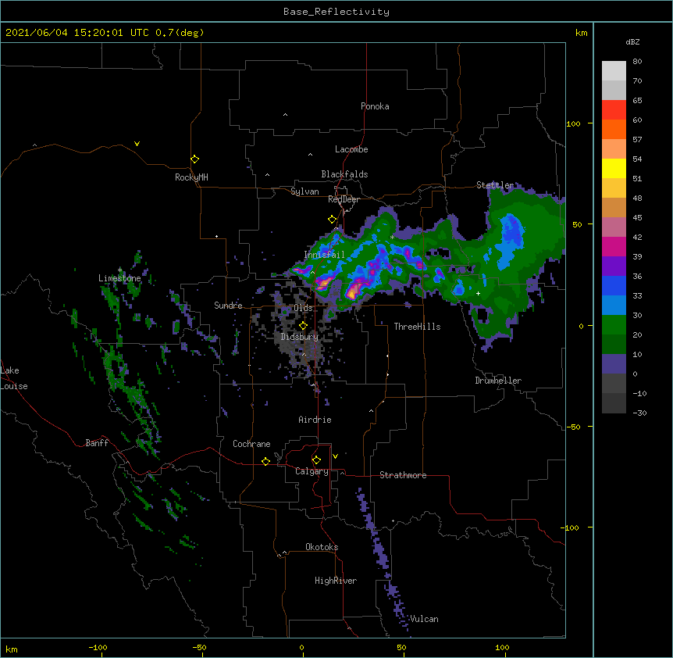Select the Didsbury label
The height and width of the screenshot is (658, 673).
tap(300, 337)
